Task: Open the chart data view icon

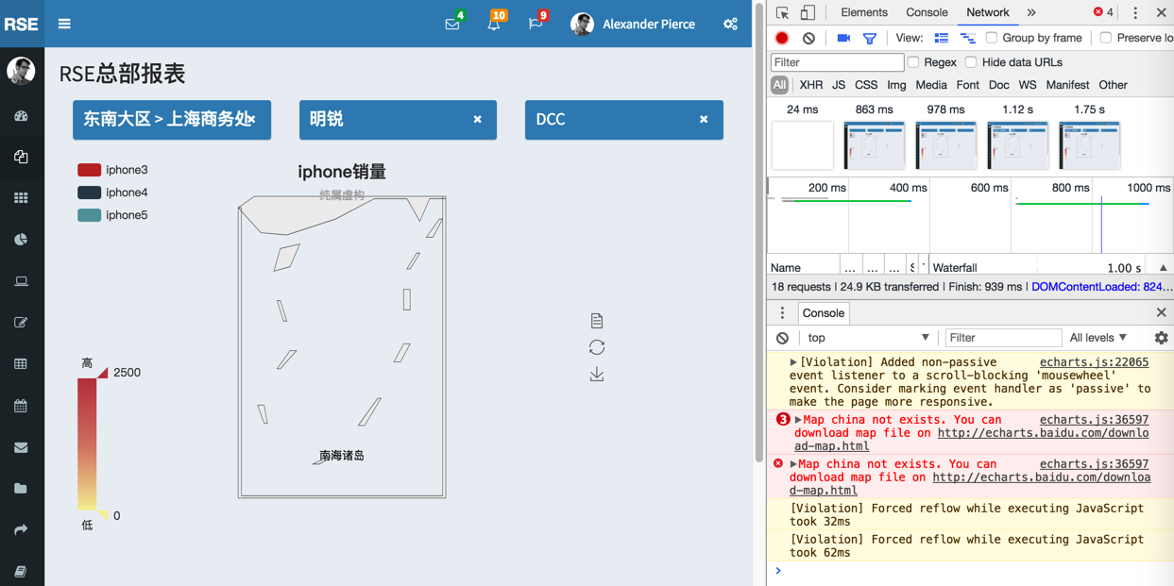Action: click(597, 321)
